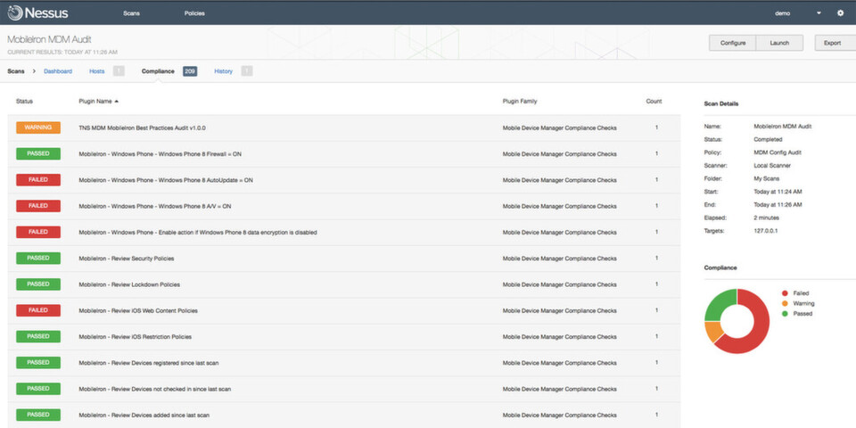Open Review iOS Web Content Policies row
Screen dimensions: 856x428
pos(344,310)
